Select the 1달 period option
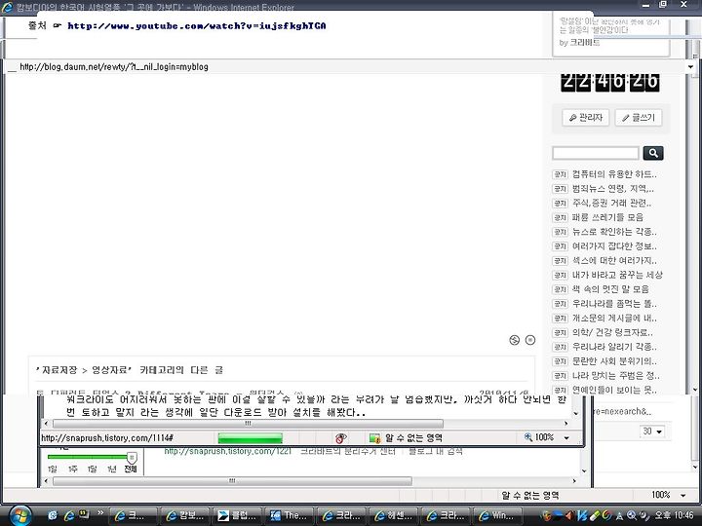Viewport: 702px width, 526px height. point(92,469)
